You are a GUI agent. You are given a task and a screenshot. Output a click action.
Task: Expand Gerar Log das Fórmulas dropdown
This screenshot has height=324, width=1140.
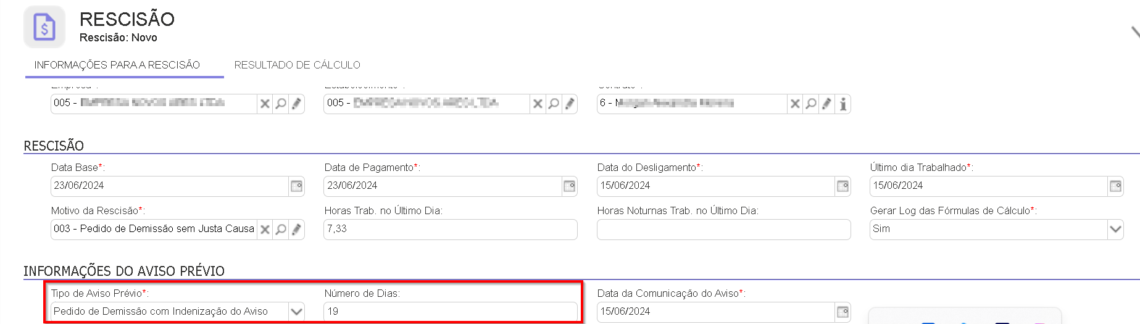pos(1115,229)
